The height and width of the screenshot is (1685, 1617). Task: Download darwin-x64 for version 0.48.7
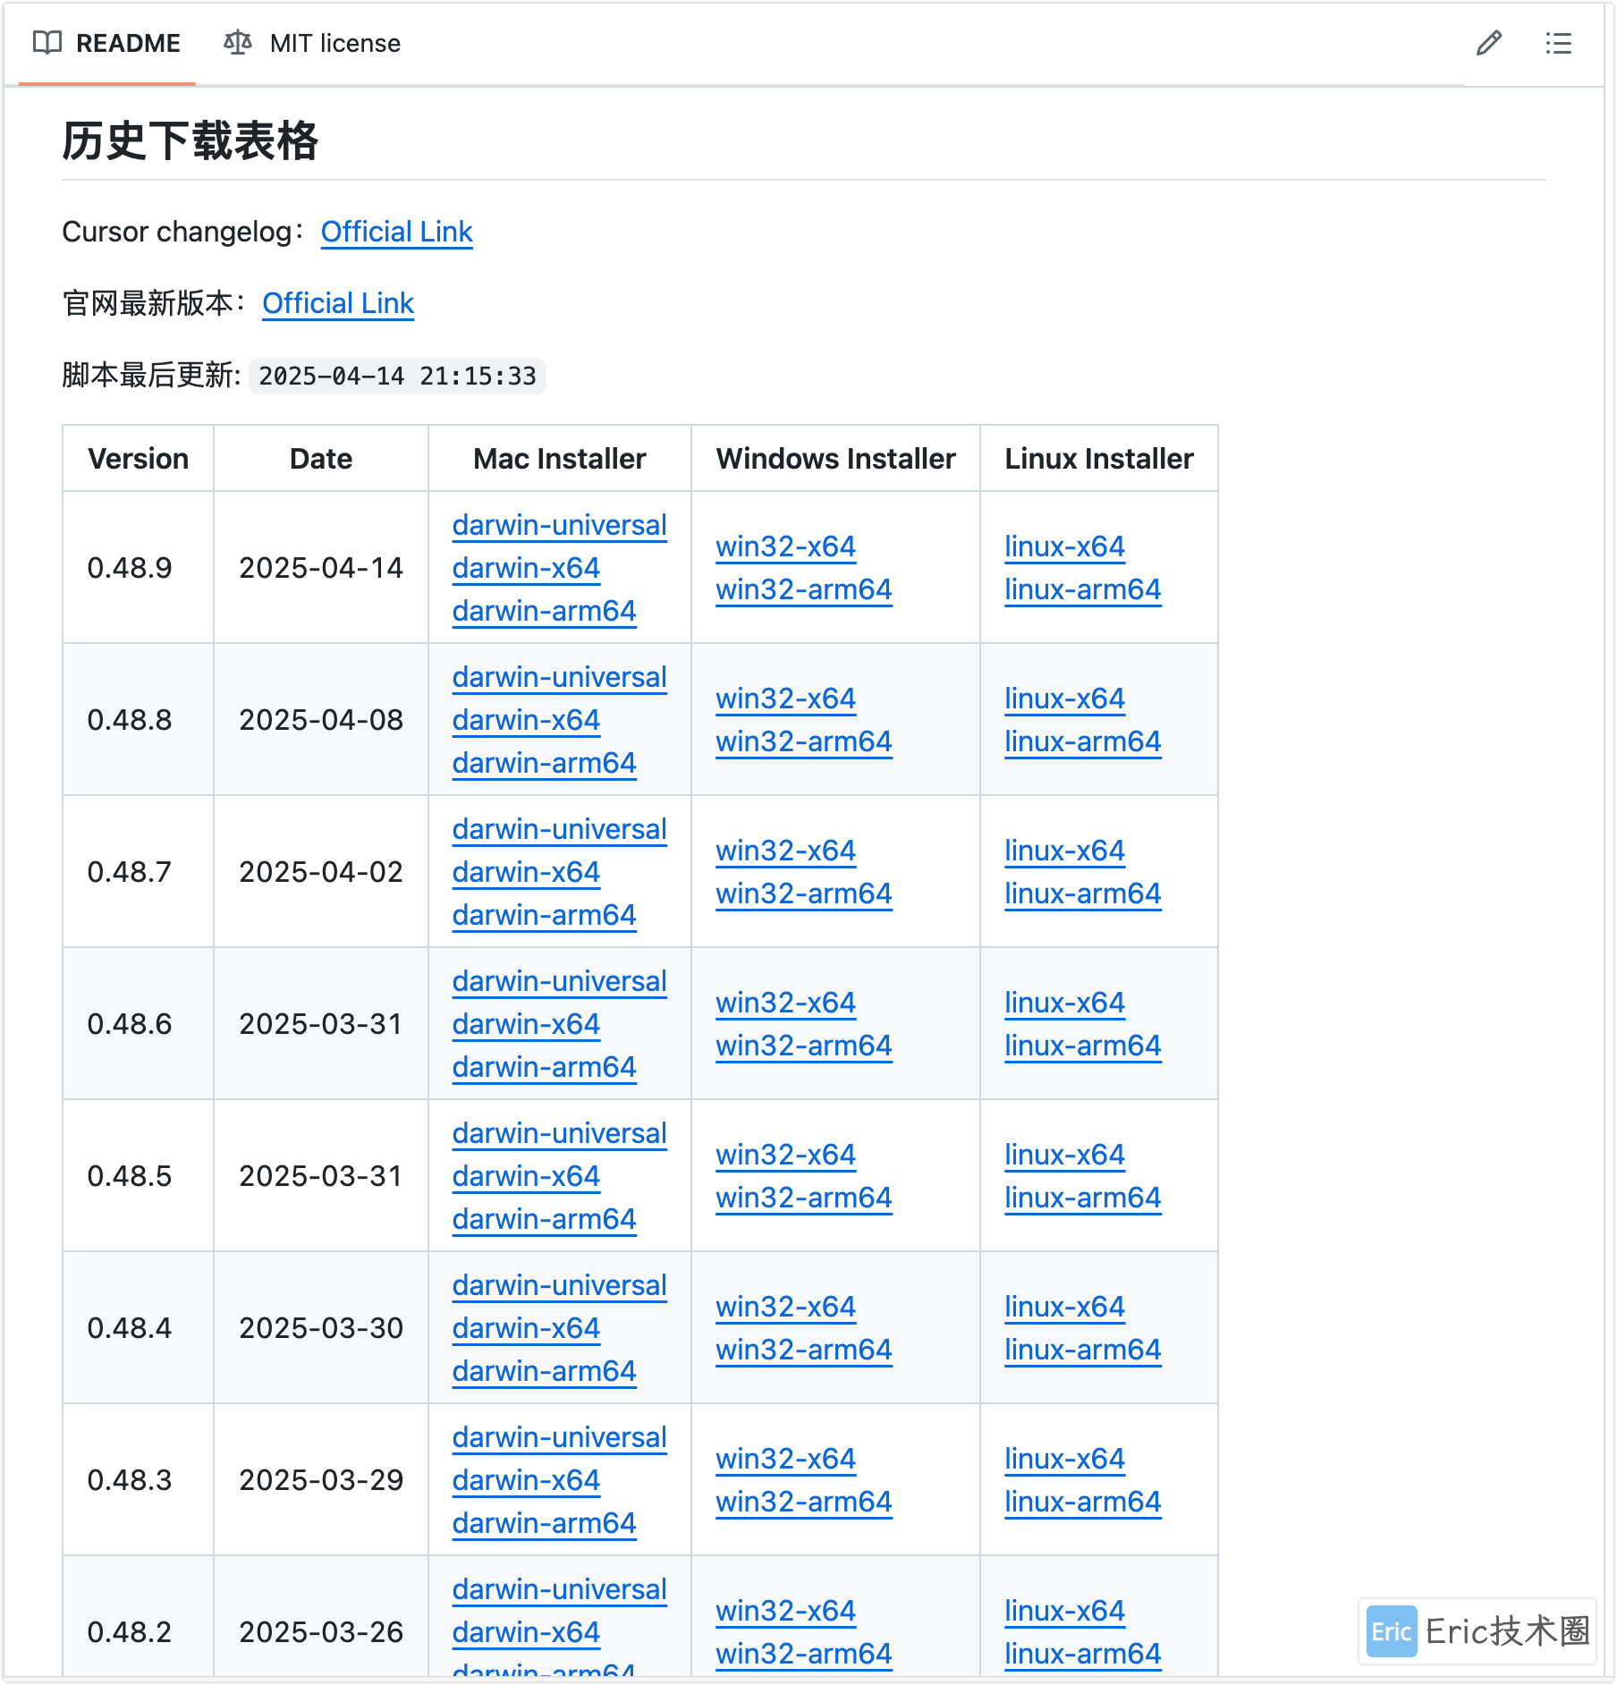(x=526, y=872)
